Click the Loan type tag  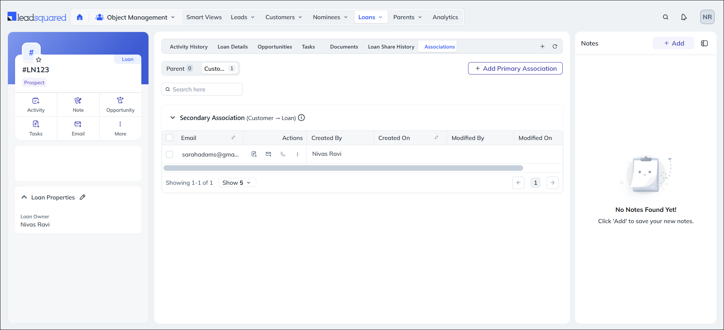click(x=127, y=59)
